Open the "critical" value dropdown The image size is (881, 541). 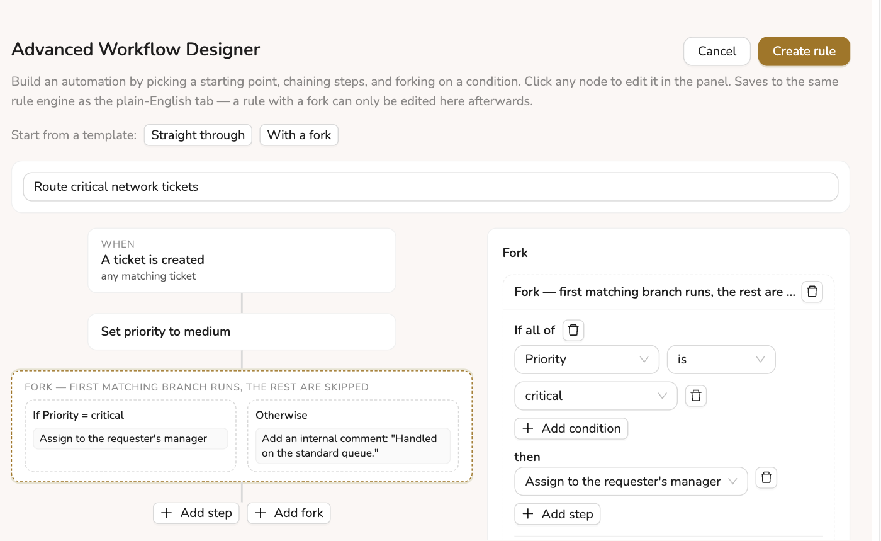click(596, 396)
